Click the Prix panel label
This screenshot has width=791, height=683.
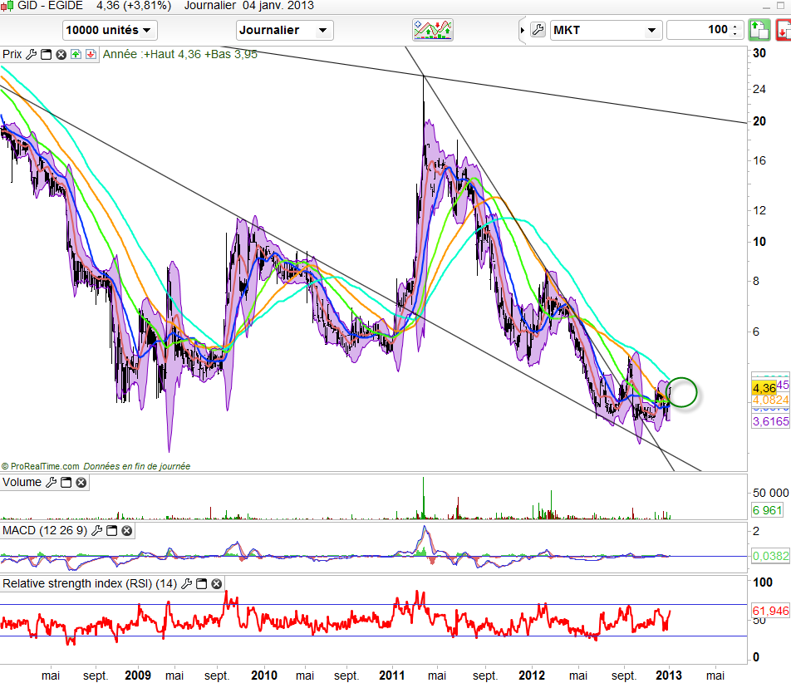point(12,55)
